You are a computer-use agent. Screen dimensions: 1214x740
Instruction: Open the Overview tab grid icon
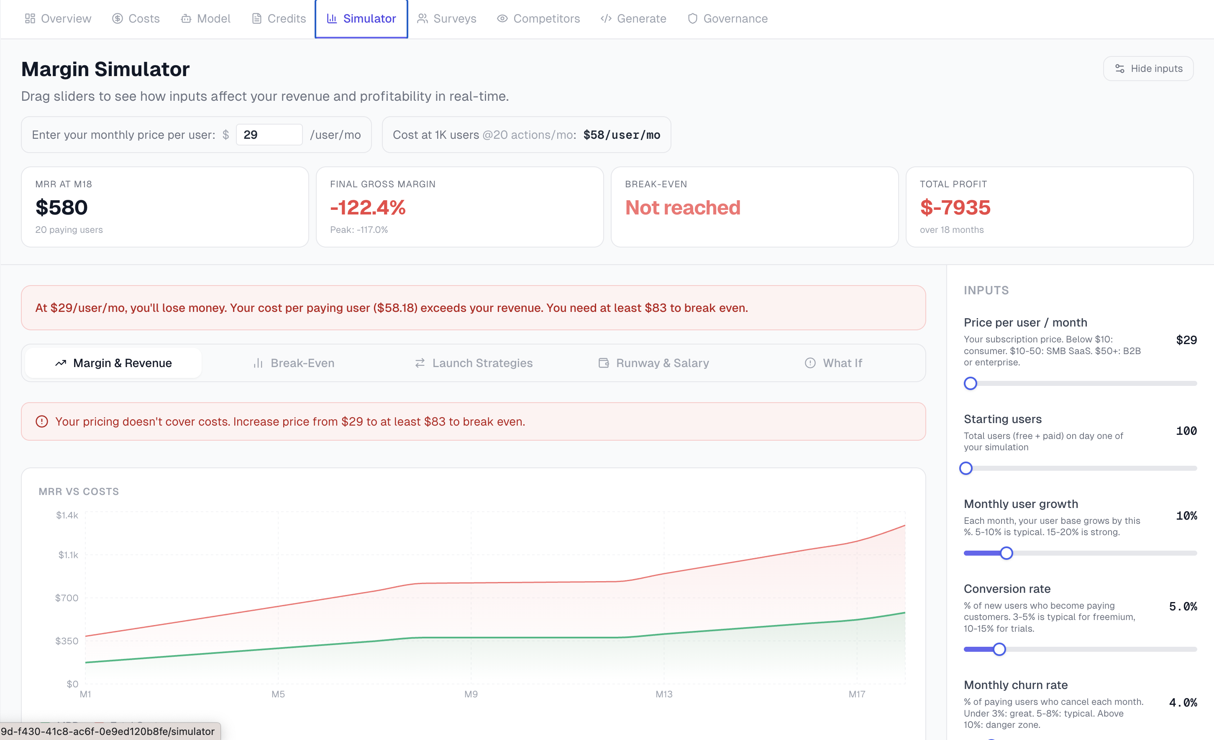point(30,19)
